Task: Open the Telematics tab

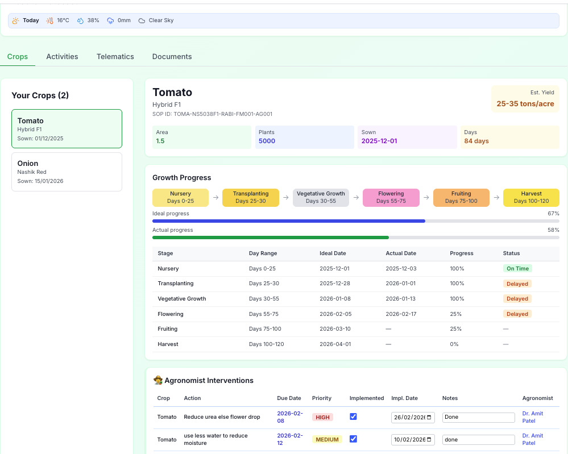Action: point(115,56)
